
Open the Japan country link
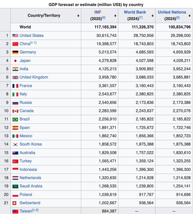(x=25, y=61)
